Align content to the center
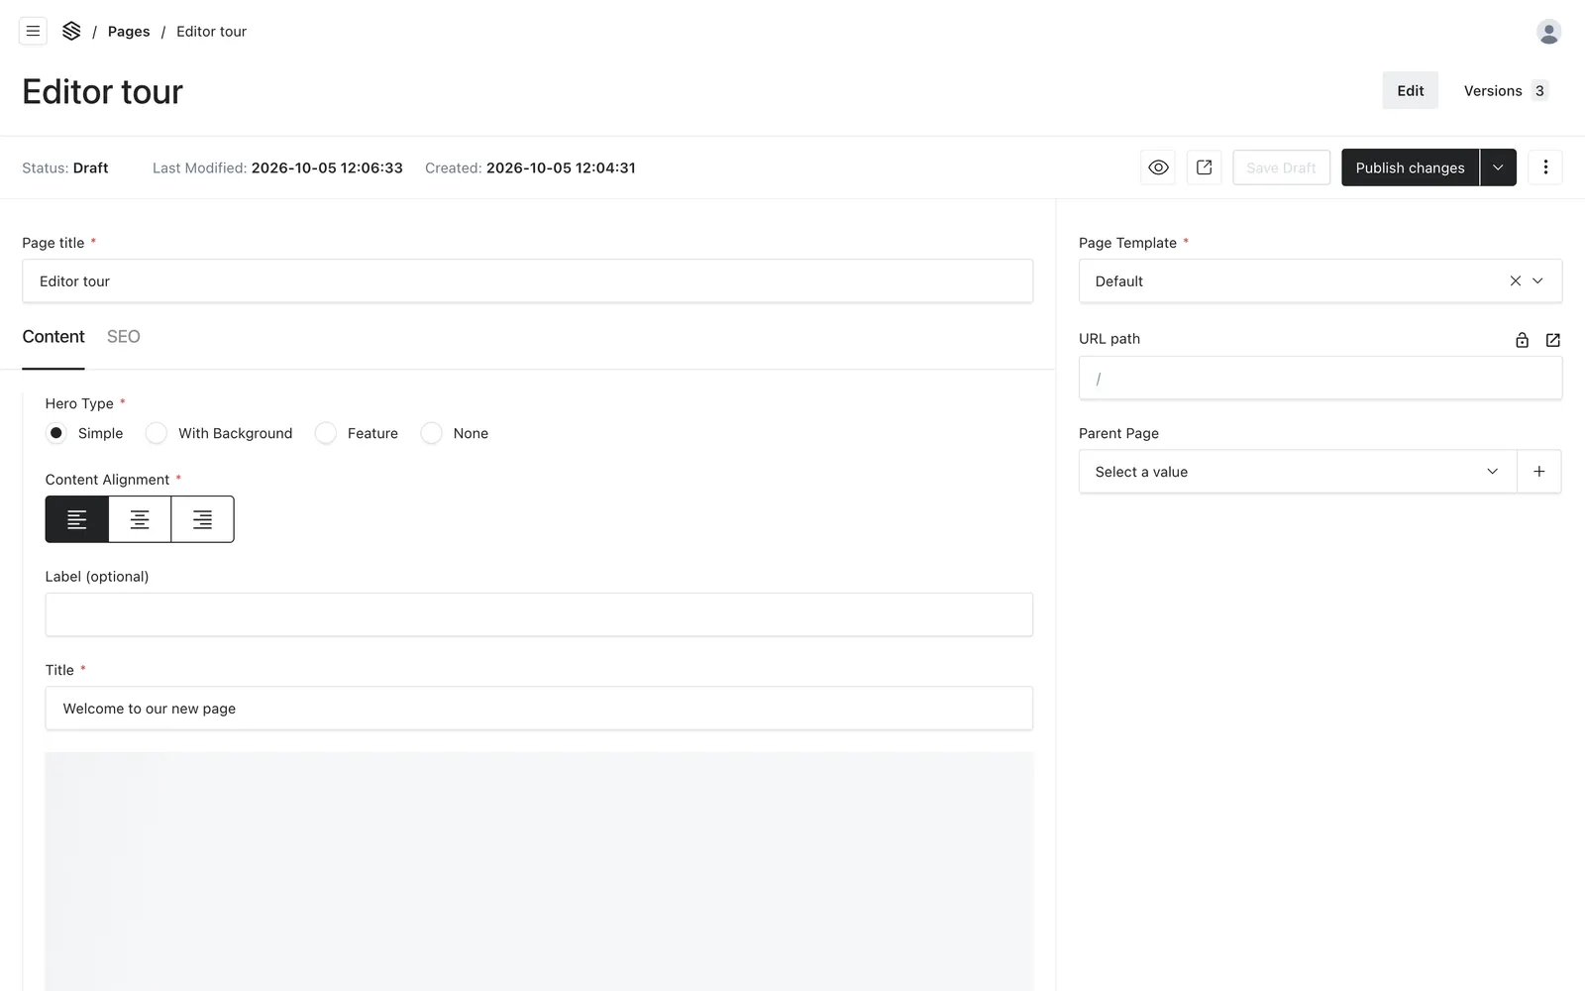Screen dimensions: 1585x991 140,519
